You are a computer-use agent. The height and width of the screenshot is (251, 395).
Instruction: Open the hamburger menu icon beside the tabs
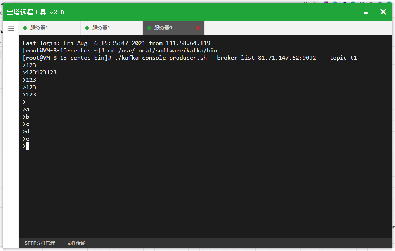(11, 28)
